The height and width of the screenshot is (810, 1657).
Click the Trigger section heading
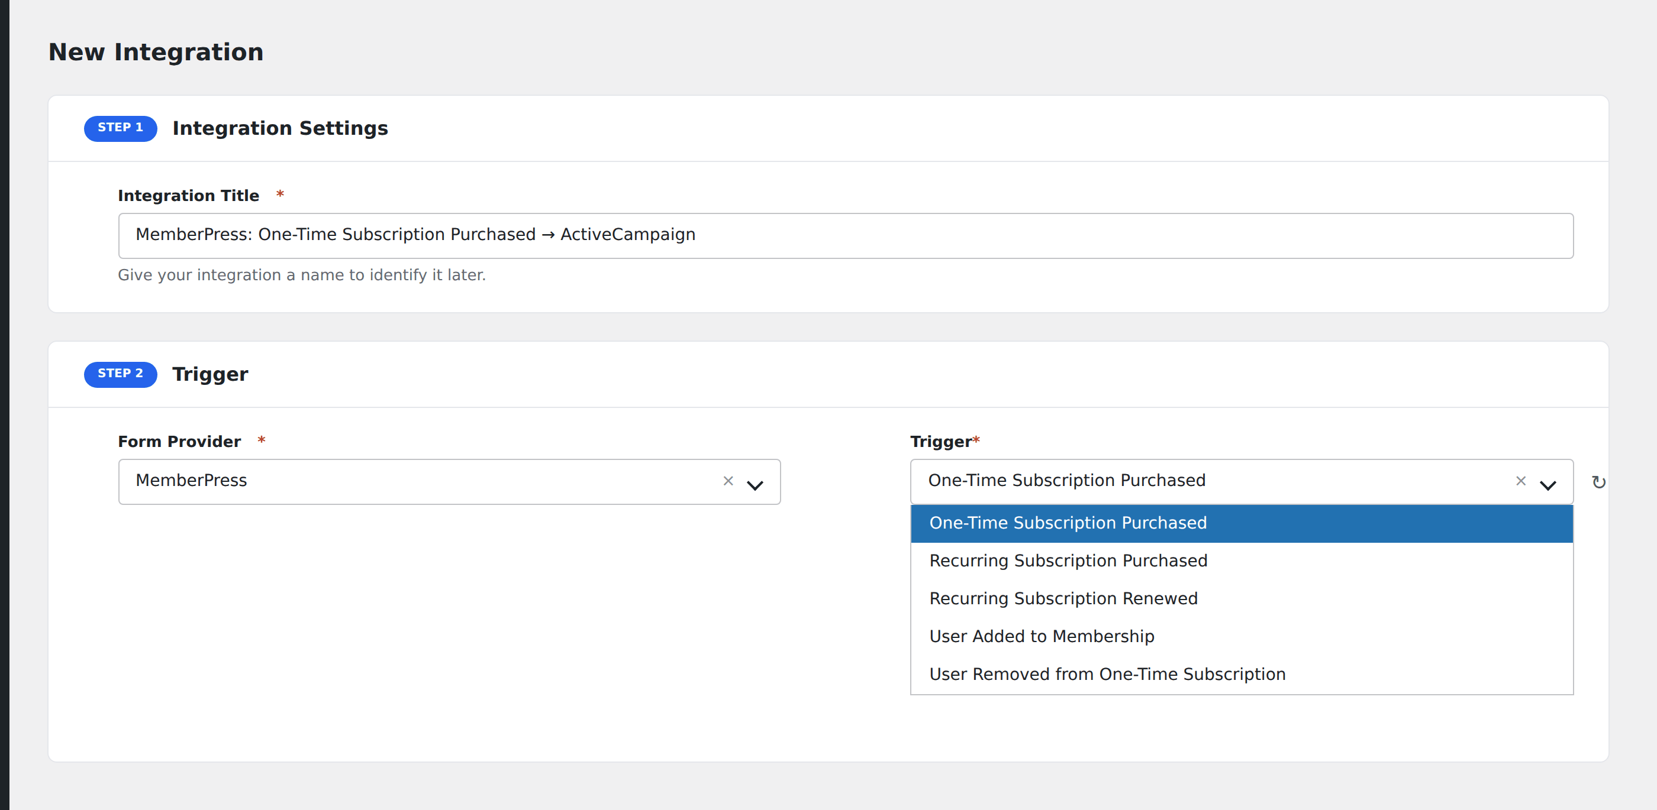(x=209, y=375)
